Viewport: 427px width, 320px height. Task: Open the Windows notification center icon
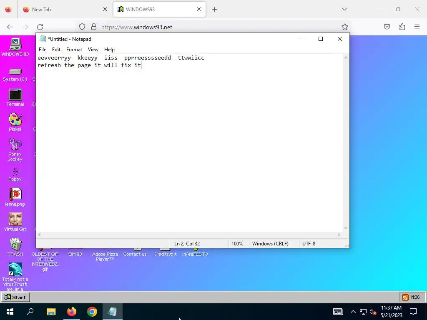pos(413,312)
